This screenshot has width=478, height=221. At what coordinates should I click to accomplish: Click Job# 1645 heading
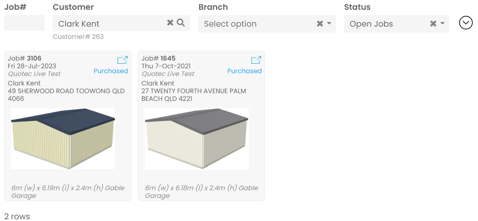pos(158,58)
